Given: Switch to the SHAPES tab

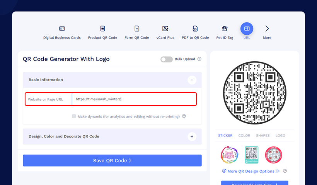Looking at the screenshot, I should coord(263,135).
